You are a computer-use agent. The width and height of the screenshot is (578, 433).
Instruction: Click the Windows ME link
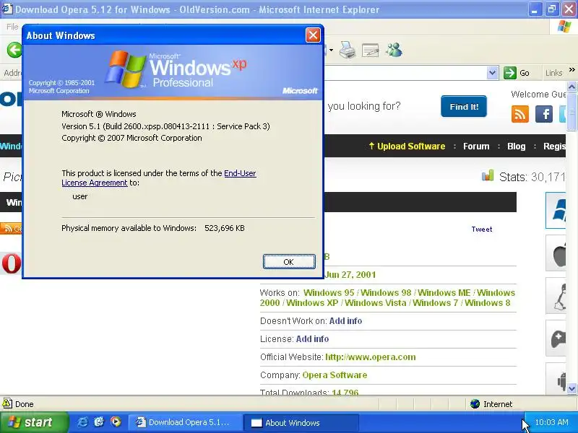(x=444, y=293)
